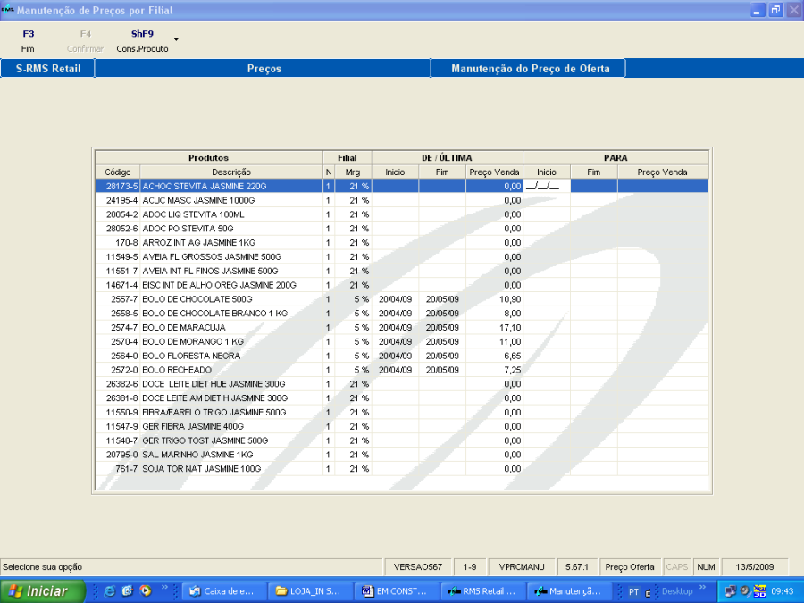Select row FIBRA/FARELO TRIGO JASMINE 500G
804x603 pixels.
coord(401,412)
